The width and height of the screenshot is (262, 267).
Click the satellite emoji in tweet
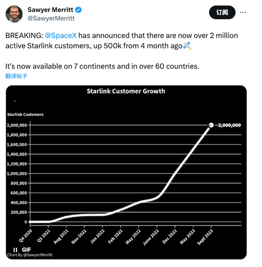click(x=187, y=46)
